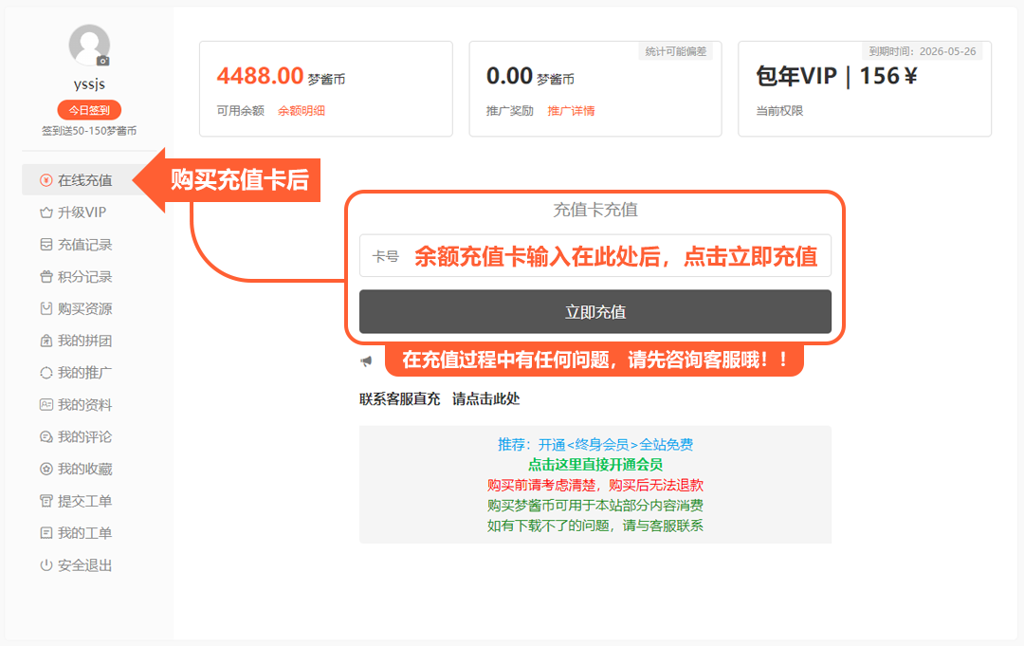Click the 充值记录 sidebar icon
This screenshot has height=646, width=1024.
click(x=46, y=245)
